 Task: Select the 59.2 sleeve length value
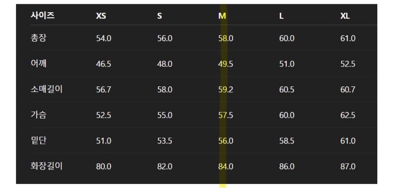pos(226,90)
